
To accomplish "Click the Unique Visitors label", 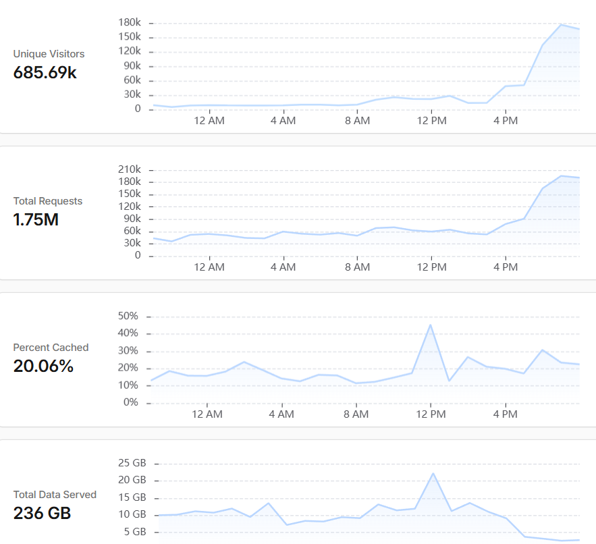I will [x=49, y=54].
